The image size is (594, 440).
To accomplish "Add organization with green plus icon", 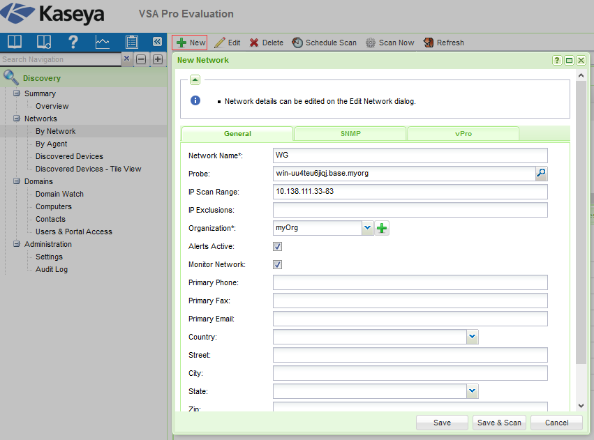I will [382, 228].
